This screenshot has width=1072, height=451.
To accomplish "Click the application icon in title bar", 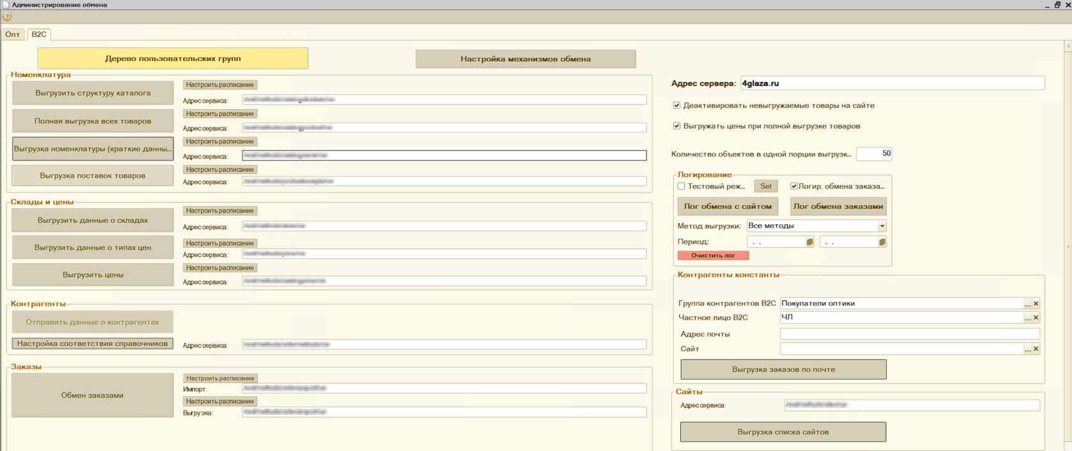I will 6,4.
